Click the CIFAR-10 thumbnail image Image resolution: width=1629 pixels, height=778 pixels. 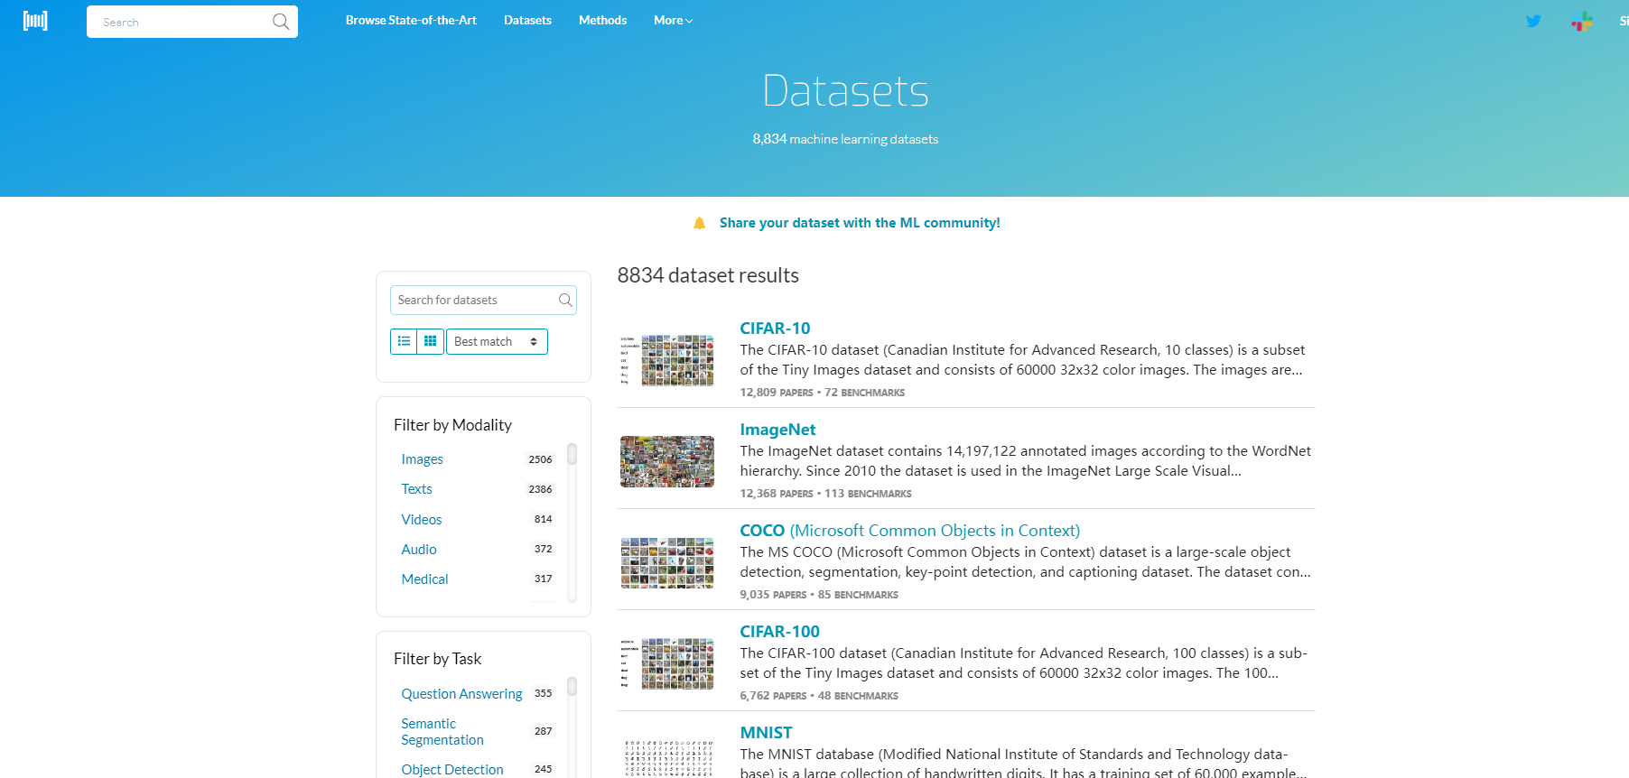667,360
